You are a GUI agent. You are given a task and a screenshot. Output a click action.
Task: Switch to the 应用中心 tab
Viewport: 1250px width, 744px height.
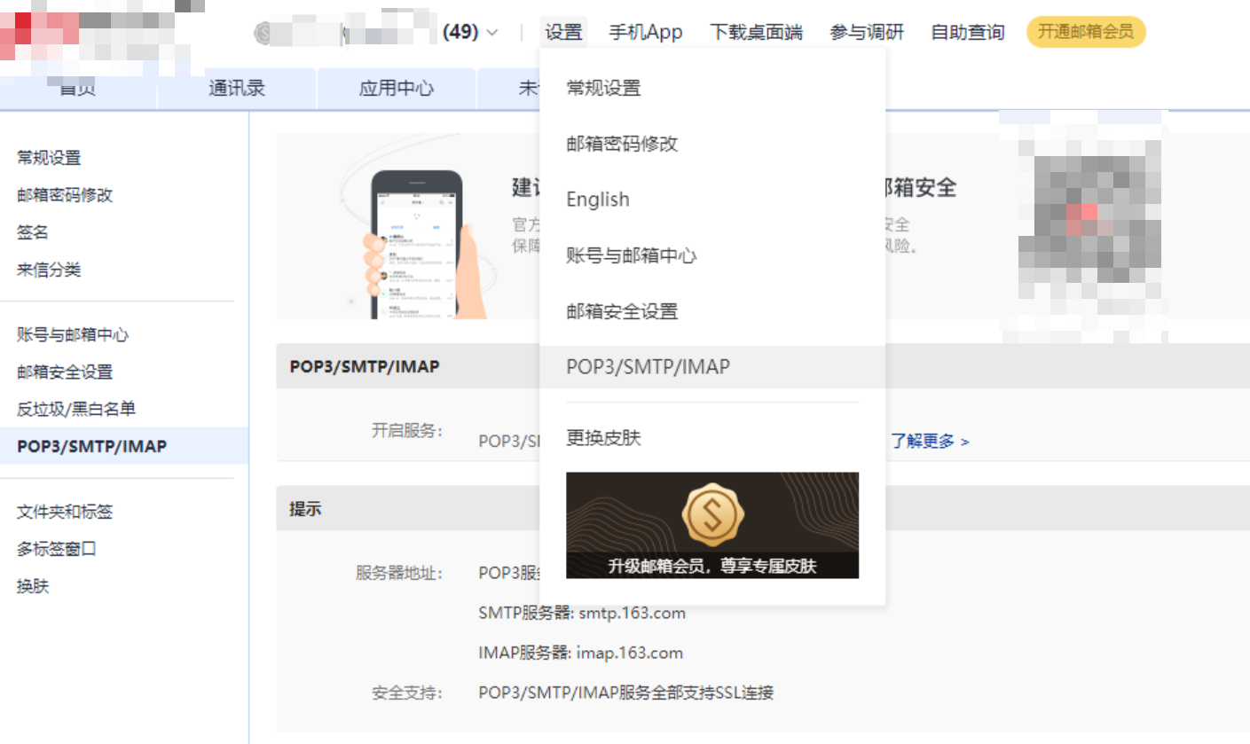[x=397, y=88]
